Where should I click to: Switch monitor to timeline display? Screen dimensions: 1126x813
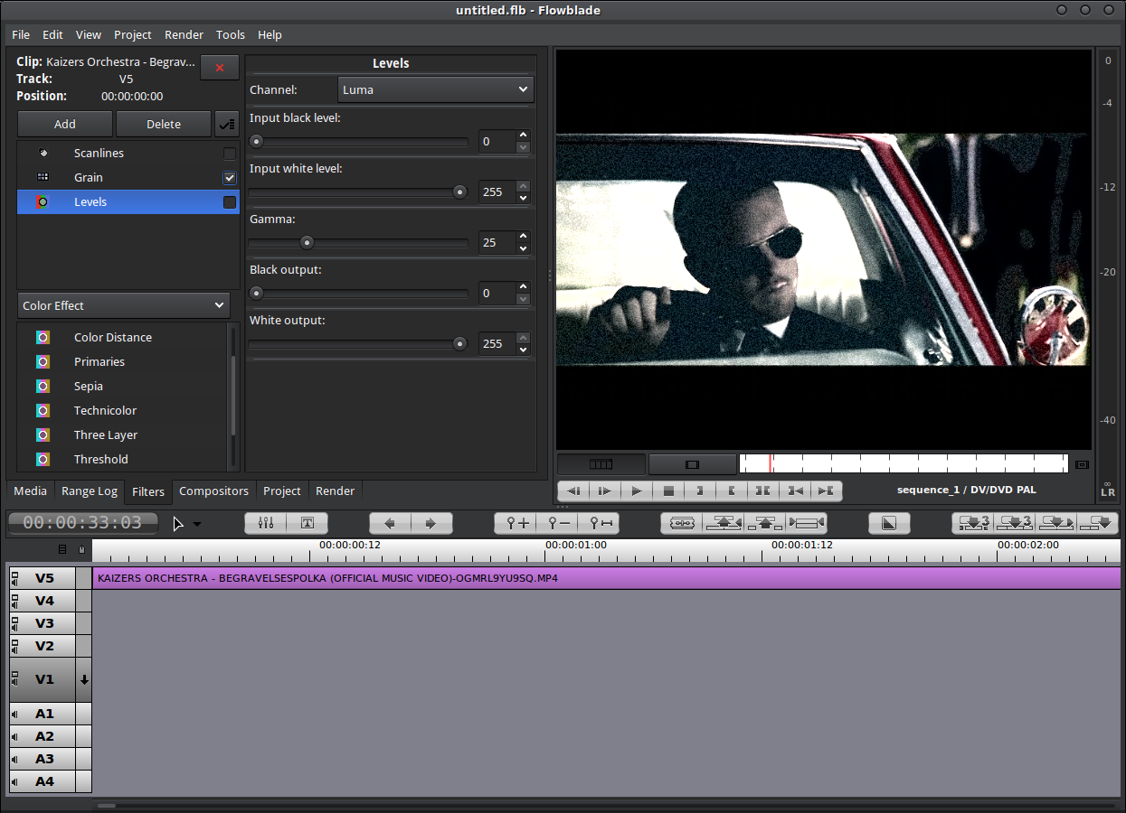tap(601, 464)
